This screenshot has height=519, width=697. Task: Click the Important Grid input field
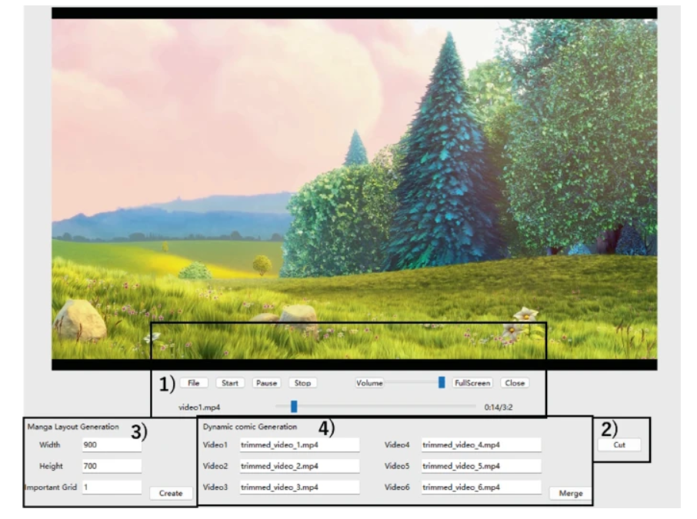coord(111,487)
